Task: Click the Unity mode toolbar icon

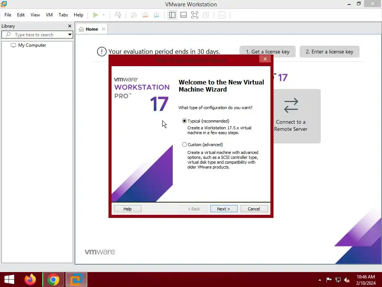Action: click(206, 15)
